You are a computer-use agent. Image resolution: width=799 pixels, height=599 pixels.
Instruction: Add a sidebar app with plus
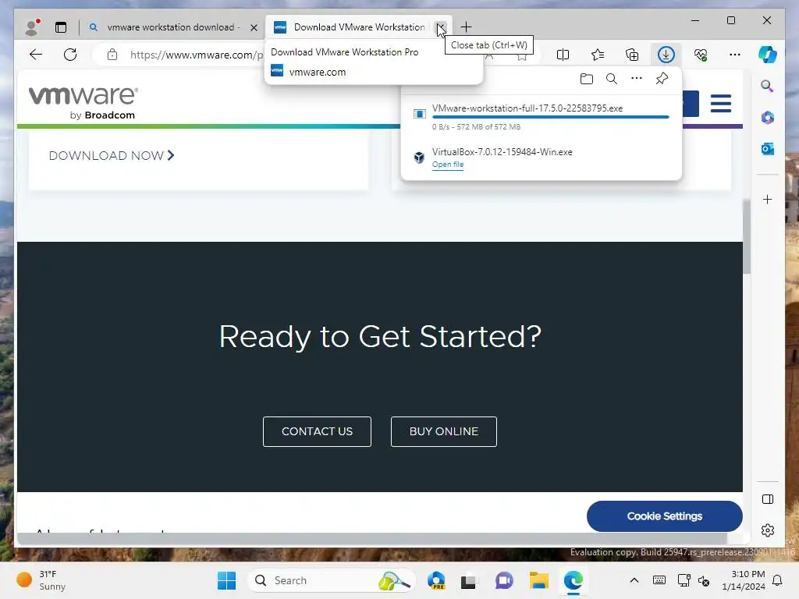click(768, 199)
